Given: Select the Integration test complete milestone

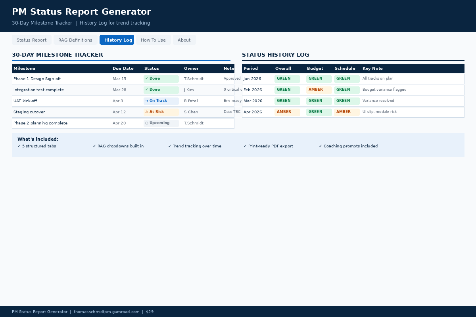Looking at the screenshot, I should tap(38, 90).
